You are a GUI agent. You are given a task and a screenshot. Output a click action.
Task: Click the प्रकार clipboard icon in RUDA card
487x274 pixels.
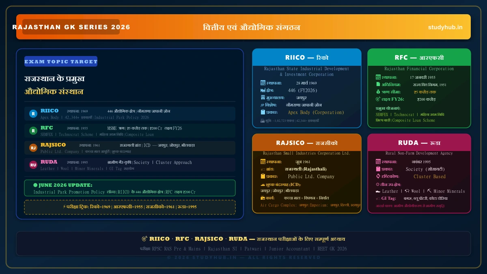(x=378, y=169)
